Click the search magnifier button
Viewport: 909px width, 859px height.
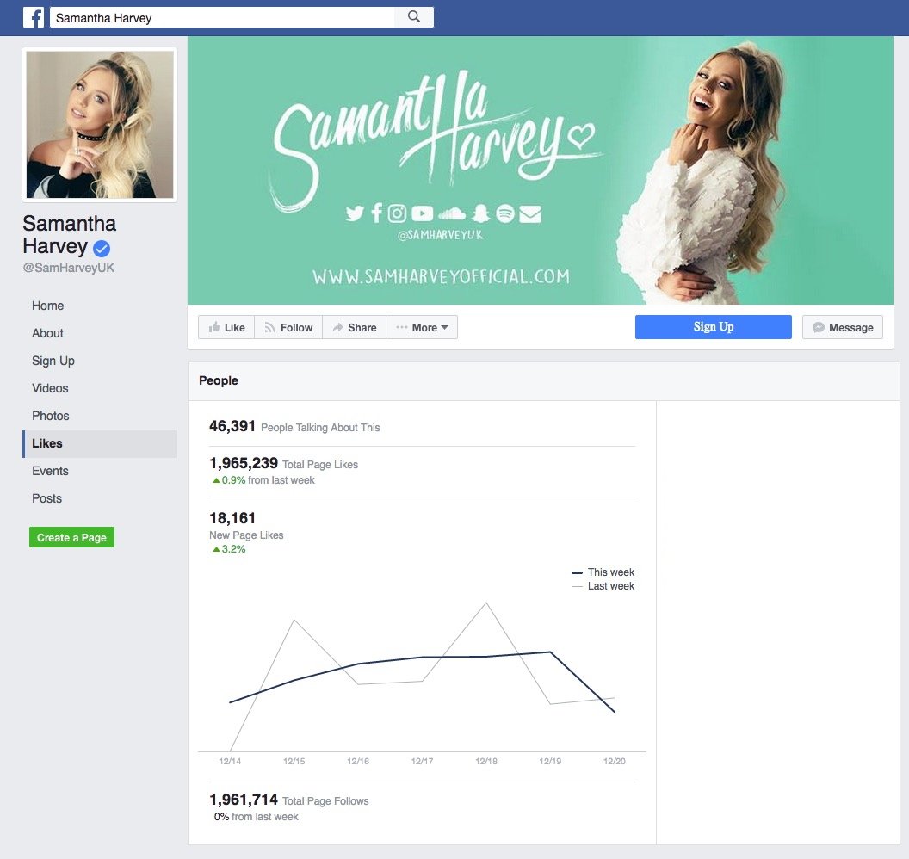(x=414, y=17)
